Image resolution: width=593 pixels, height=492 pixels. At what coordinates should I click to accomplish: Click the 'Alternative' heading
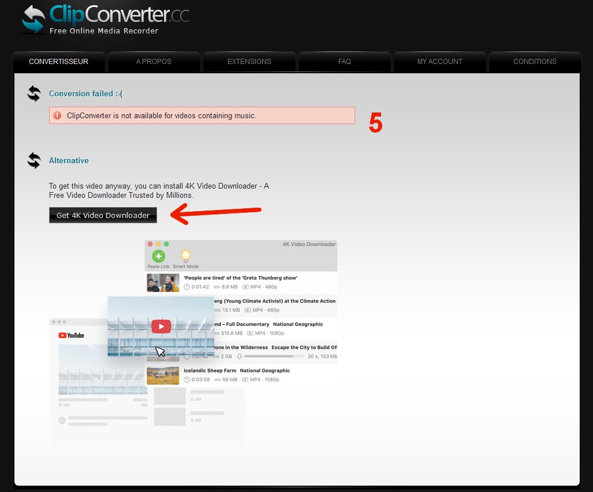[69, 160]
